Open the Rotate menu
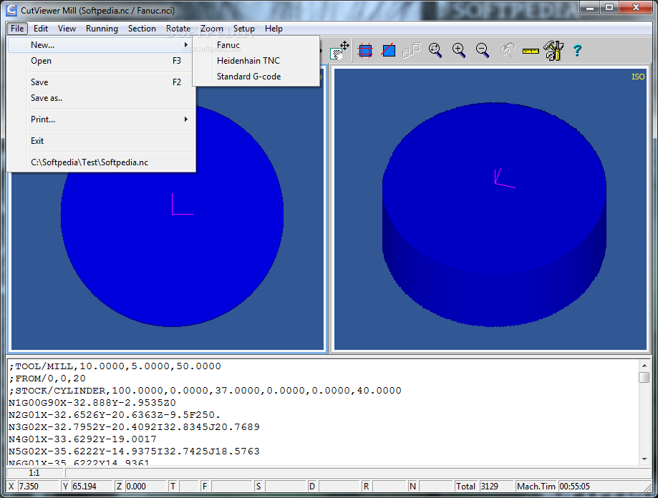This screenshot has height=498, width=658. [178, 29]
